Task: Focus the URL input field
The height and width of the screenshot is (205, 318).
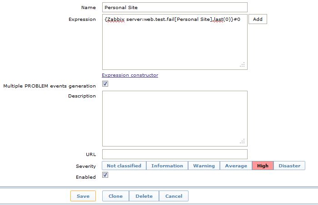Action: [174, 154]
